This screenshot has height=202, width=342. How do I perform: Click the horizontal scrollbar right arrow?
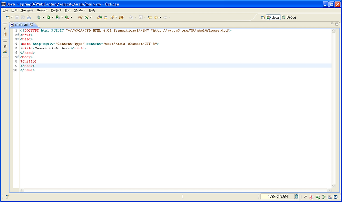pos(329,190)
